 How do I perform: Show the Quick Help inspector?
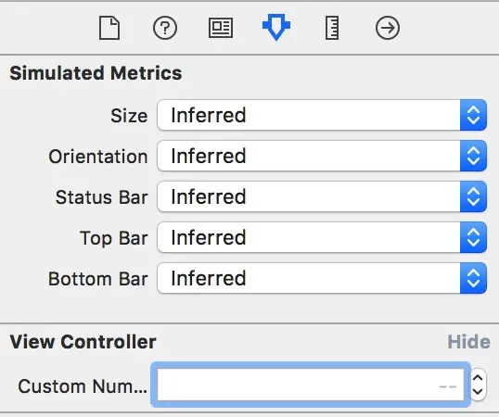point(165,29)
